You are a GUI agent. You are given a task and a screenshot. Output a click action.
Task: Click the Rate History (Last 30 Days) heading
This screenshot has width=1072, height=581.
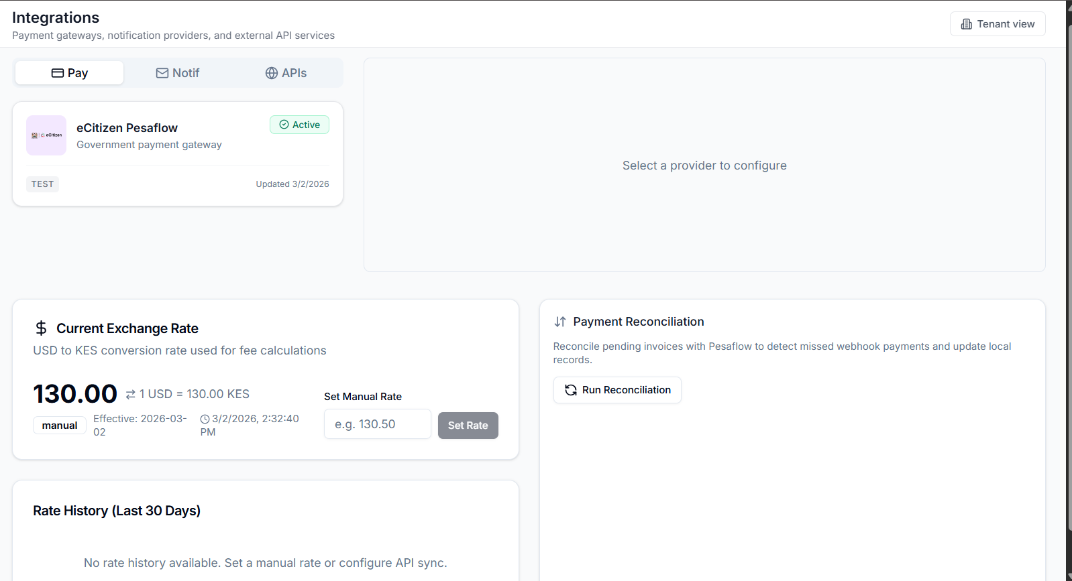coord(117,511)
